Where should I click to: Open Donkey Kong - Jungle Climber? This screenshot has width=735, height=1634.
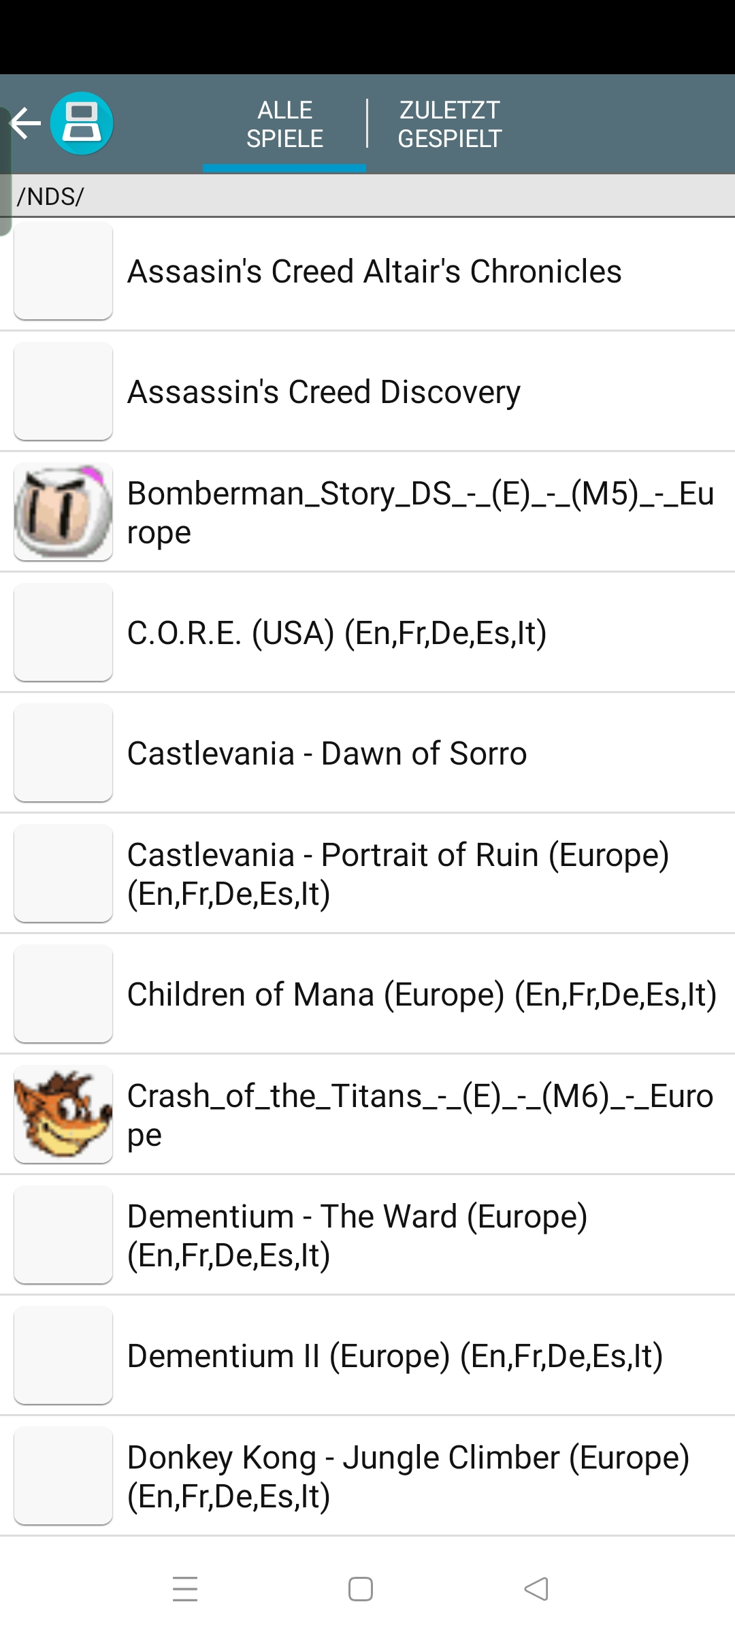pos(367,1476)
